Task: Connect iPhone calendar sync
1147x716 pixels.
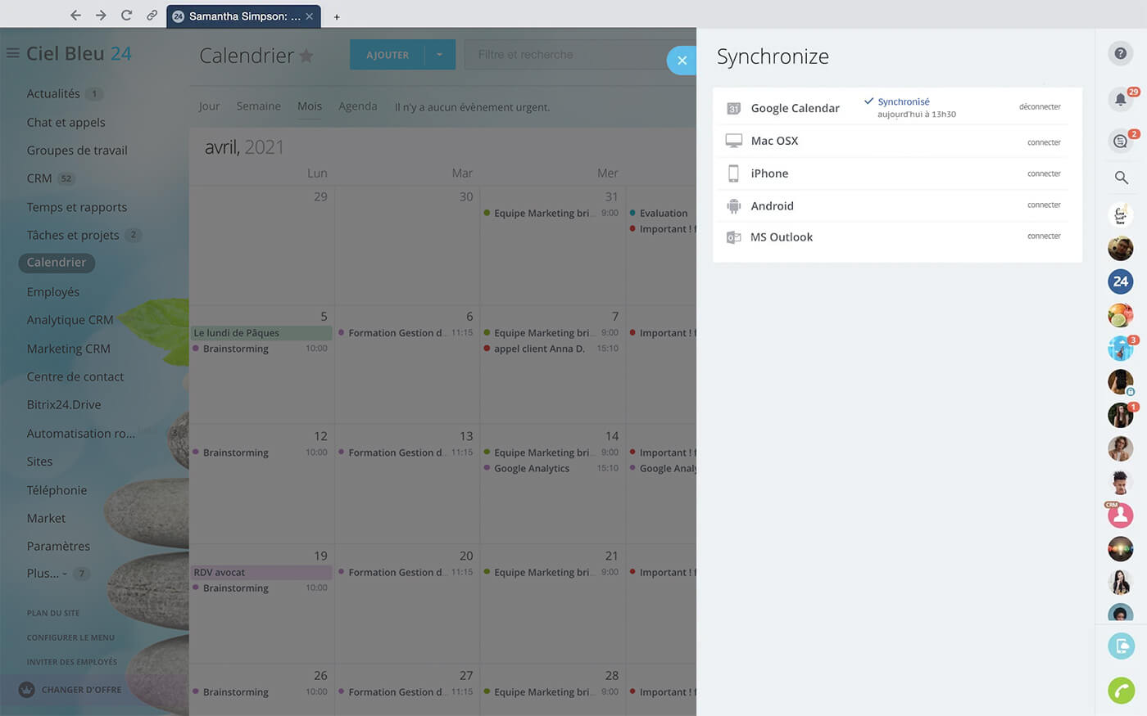Action: point(1043,173)
